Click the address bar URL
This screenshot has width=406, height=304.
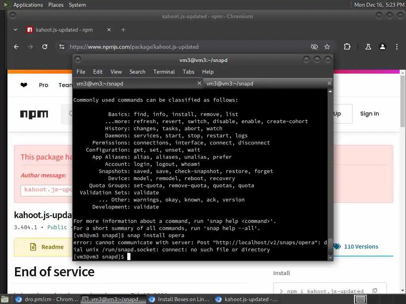(x=134, y=47)
